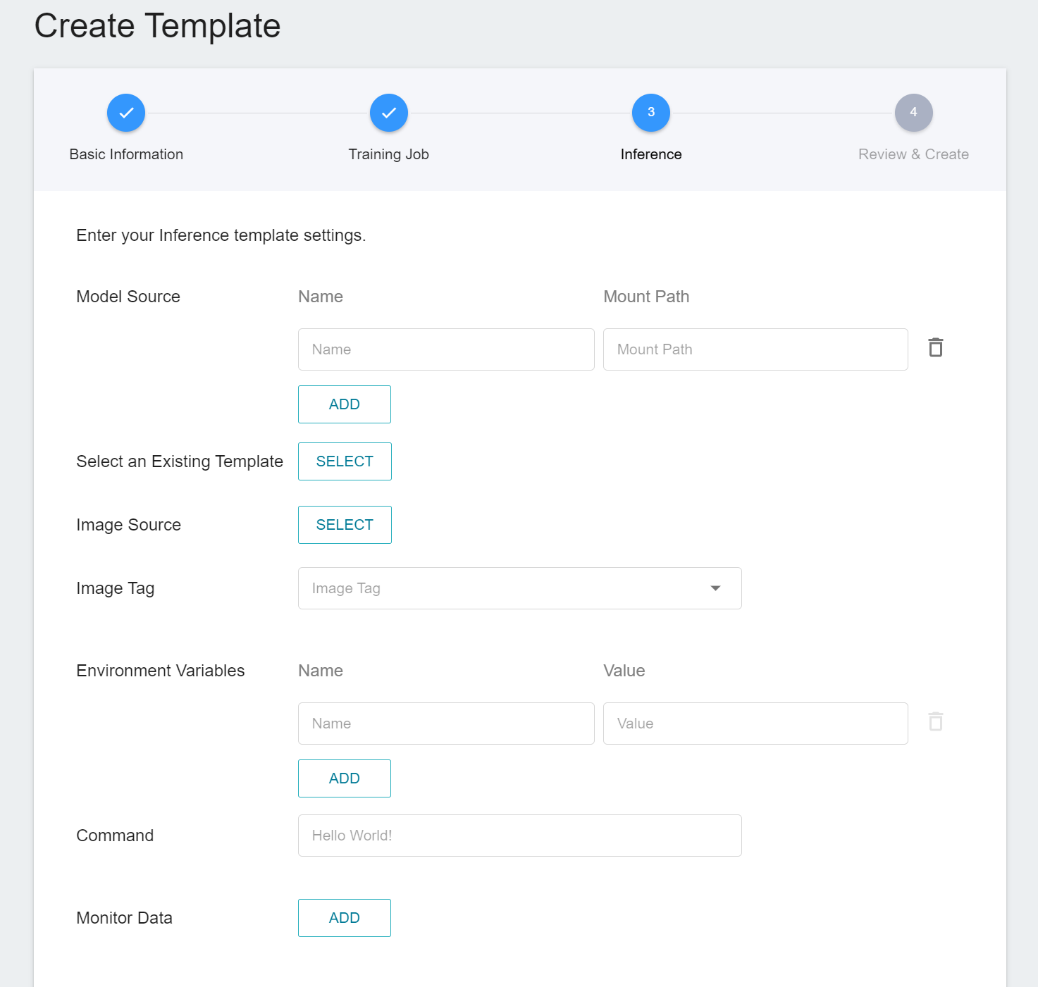
Task: Click the Training Job step label
Action: (389, 154)
